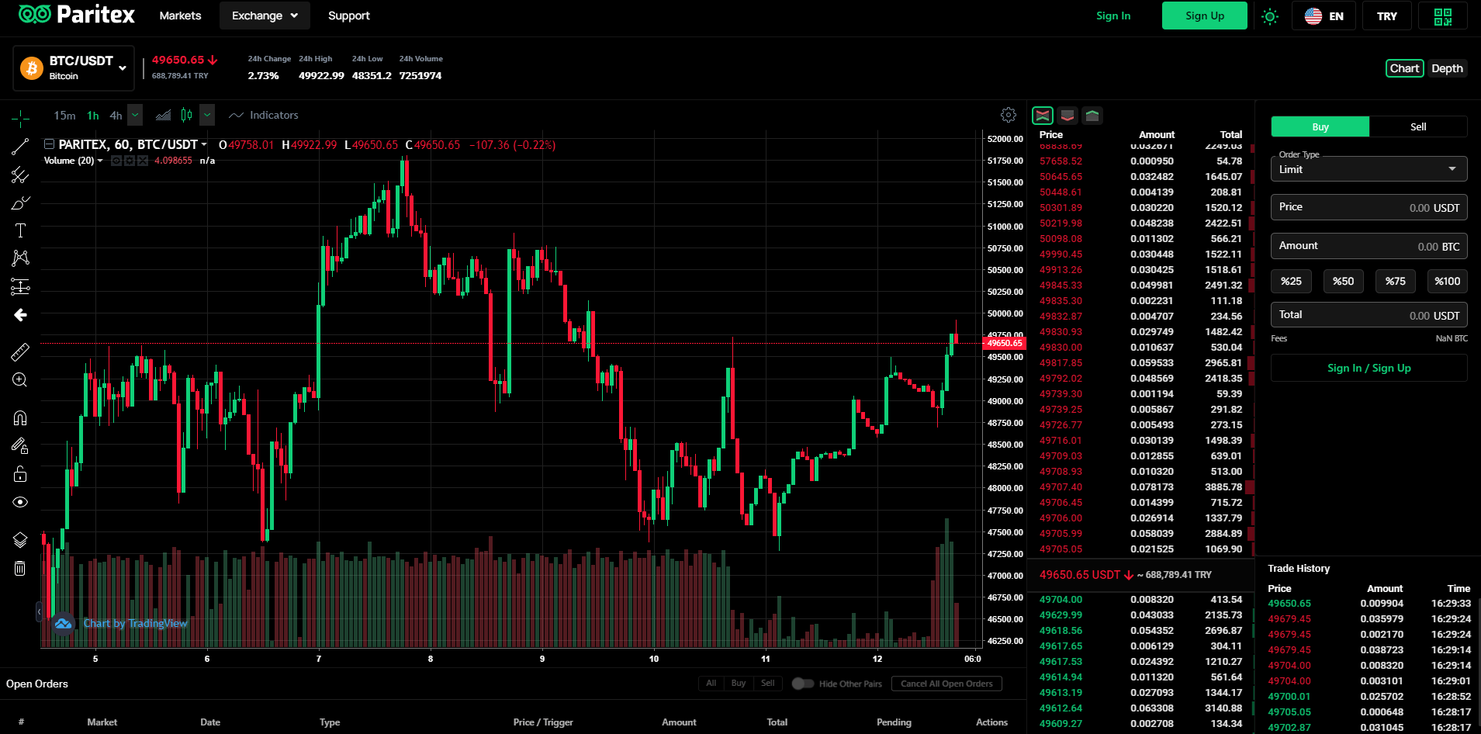Open the chart zoom-in tool
The image size is (1481, 734).
pos(20,380)
